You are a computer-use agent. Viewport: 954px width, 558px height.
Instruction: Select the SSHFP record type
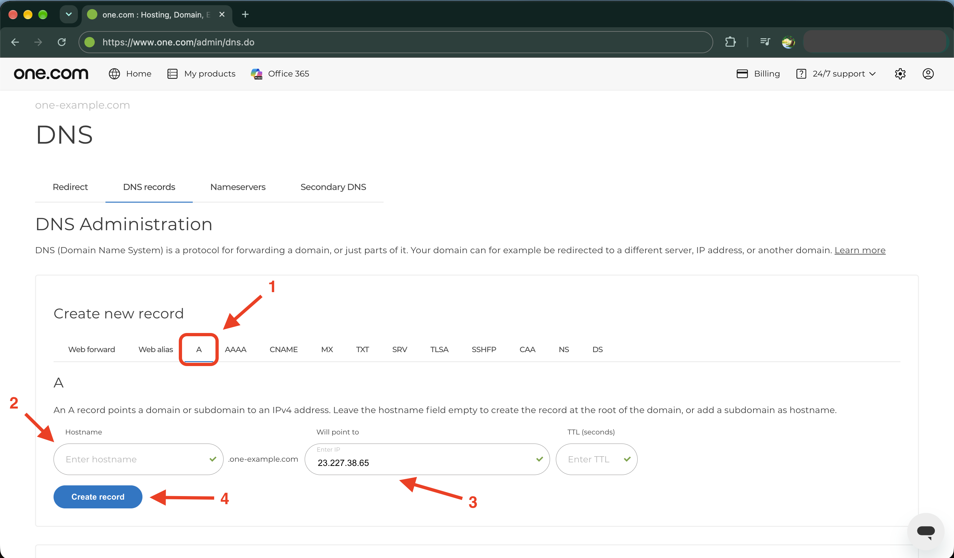(484, 350)
